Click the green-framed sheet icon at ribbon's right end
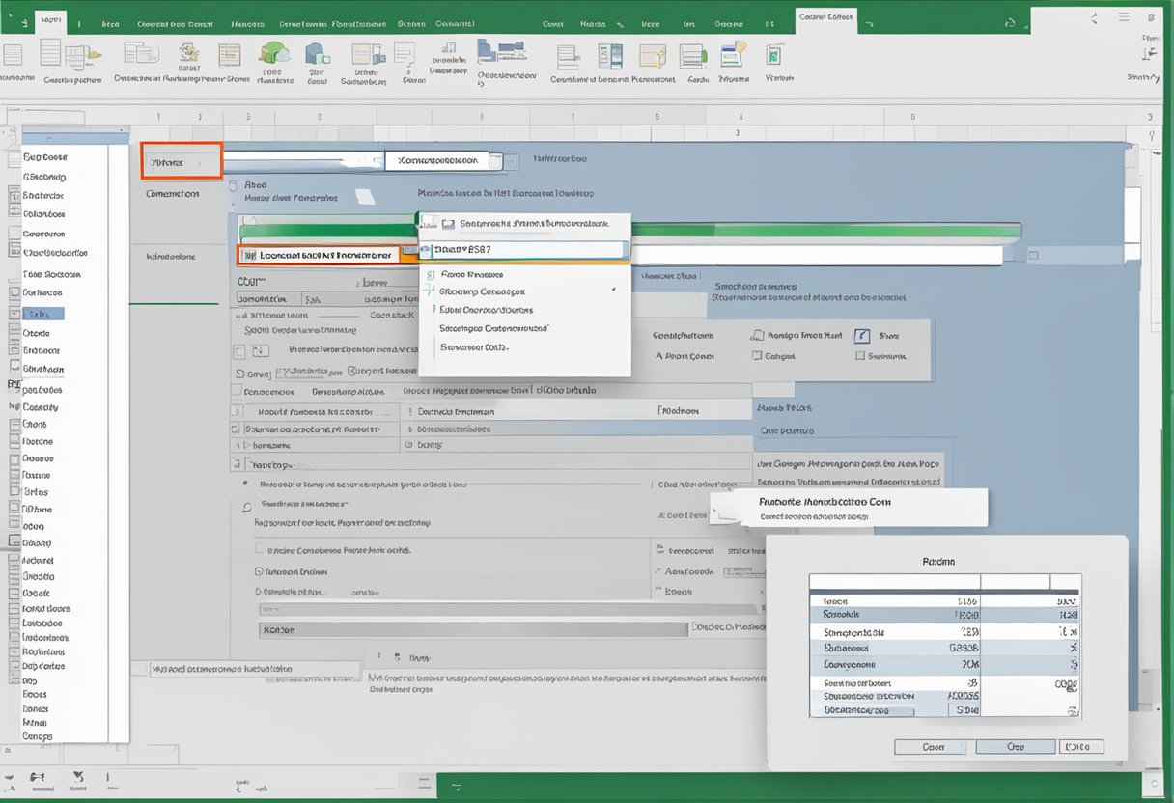 coord(773,55)
